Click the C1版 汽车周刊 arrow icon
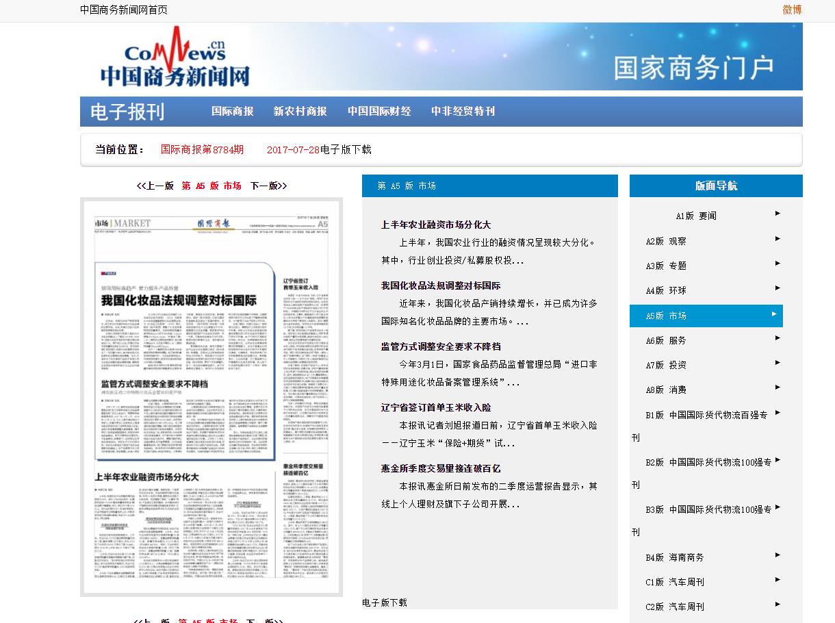835x623 pixels. (x=777, y=581)
